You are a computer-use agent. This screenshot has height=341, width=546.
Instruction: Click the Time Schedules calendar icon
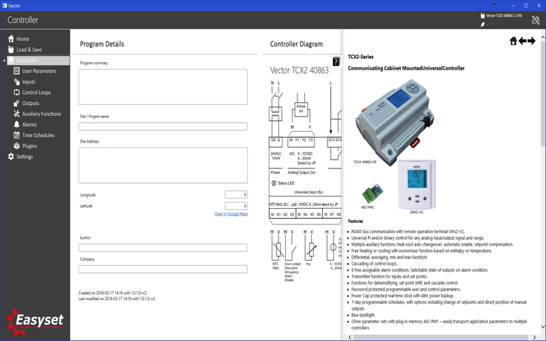point(16,135)
